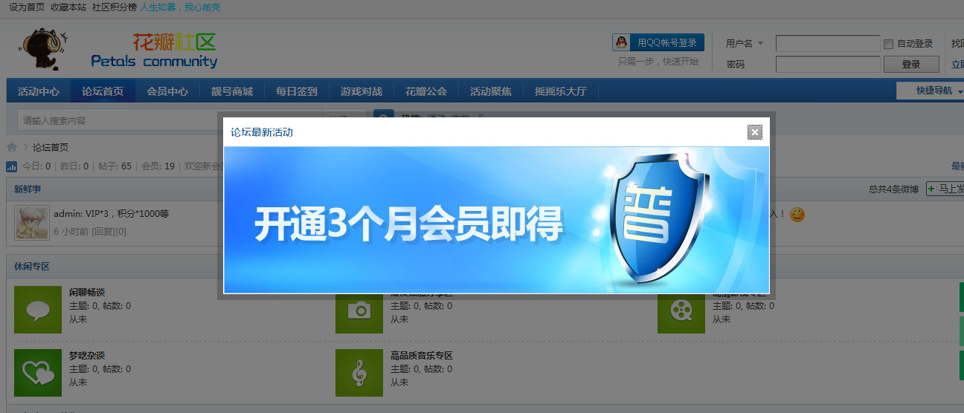Screen dimensions: 964x413
Task: Open the 高品质音乐专区 forum link
Action: [422, 356]
